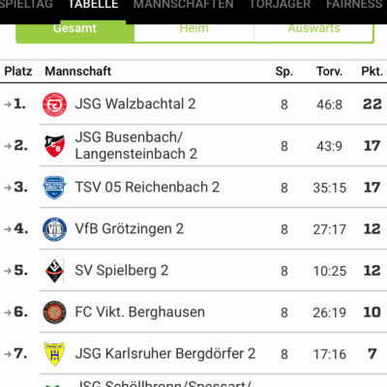The width and height of the screenshot is (387, 387).
Task: Go to the Torjäger tab
Action: [280, 5]
